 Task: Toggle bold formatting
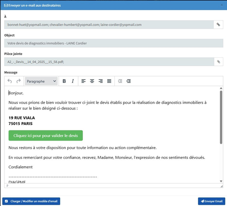pyautogui.click(x=64, y=81)
